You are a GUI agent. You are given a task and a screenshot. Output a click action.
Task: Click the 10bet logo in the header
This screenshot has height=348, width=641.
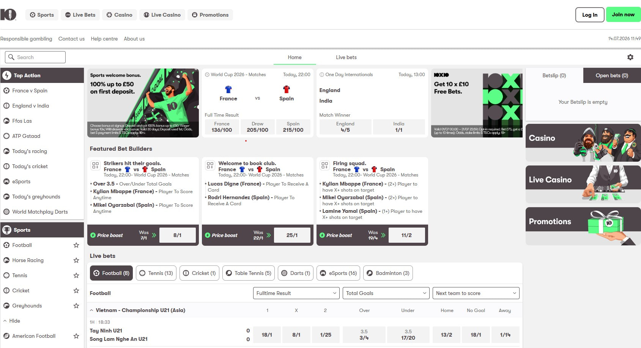[x=8, y=15]
